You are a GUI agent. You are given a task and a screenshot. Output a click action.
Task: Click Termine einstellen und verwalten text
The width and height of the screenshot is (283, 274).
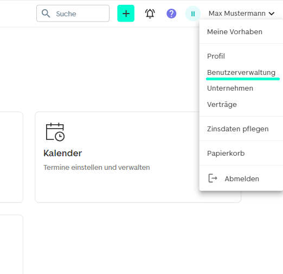pyautogui.click(x=97, y=168)
